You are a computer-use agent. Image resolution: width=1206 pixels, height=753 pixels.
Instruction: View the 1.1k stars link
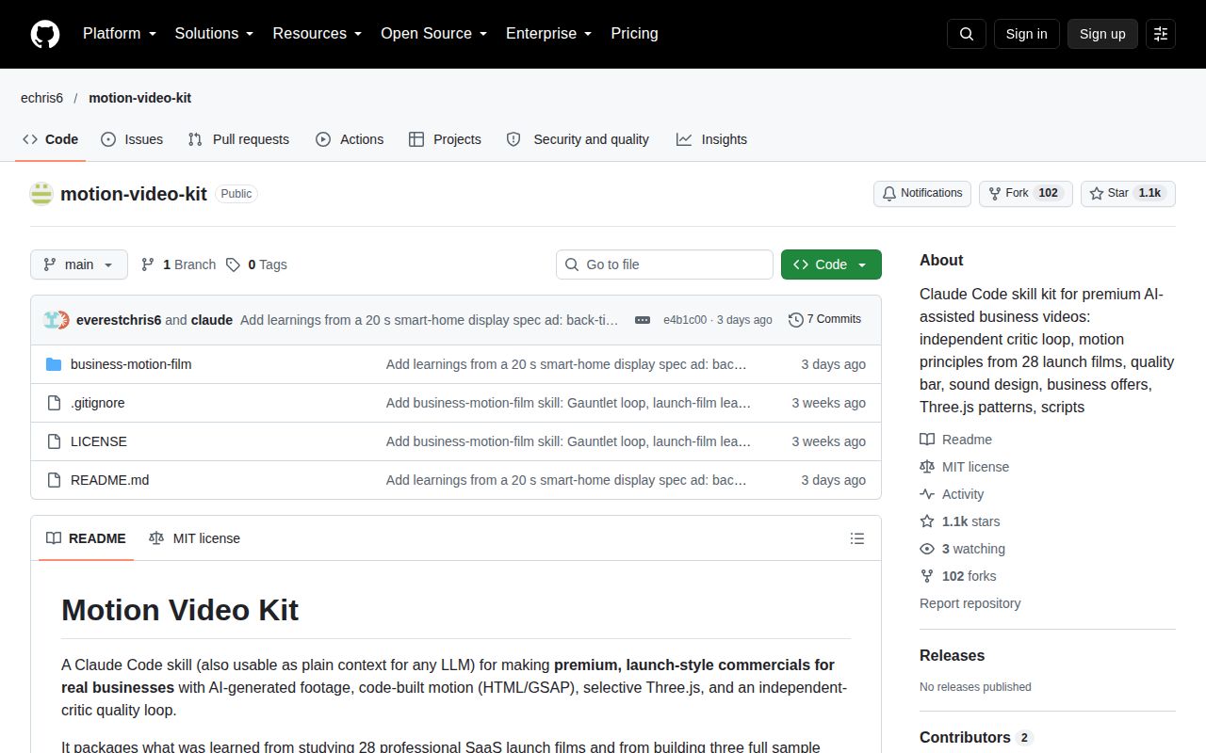(x=960, y=521)
